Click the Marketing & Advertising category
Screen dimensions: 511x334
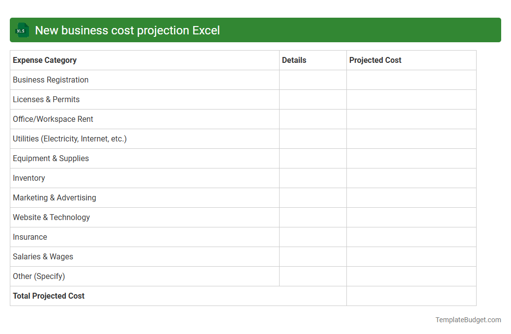[54, 197]
